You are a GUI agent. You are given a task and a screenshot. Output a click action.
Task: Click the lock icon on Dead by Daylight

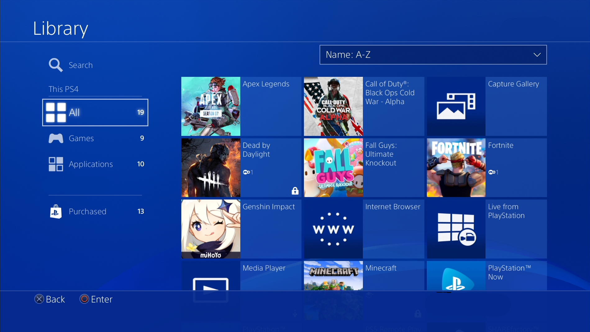click(295, 191)
